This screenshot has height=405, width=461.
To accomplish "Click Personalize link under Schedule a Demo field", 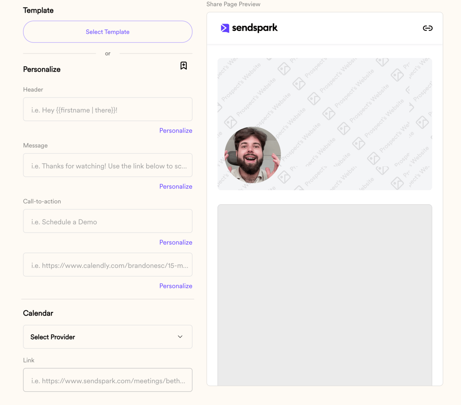I will coord(176,242).
